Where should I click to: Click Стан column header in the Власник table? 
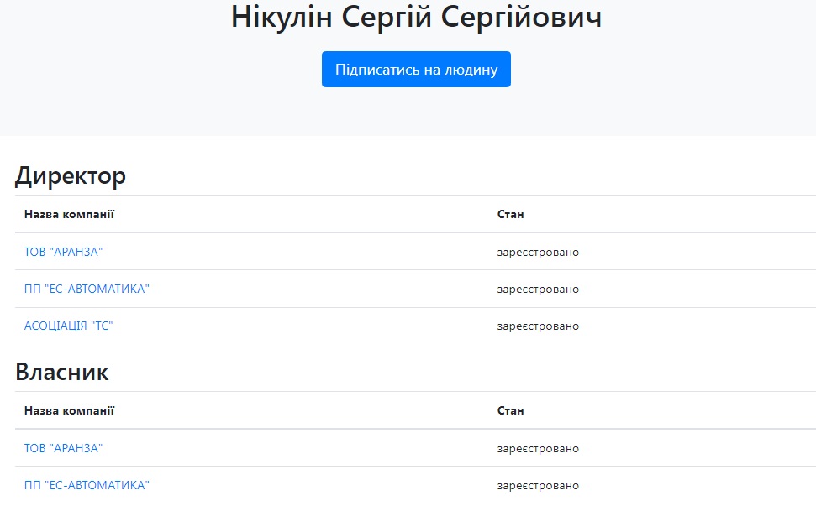click(x=510, y=411)
